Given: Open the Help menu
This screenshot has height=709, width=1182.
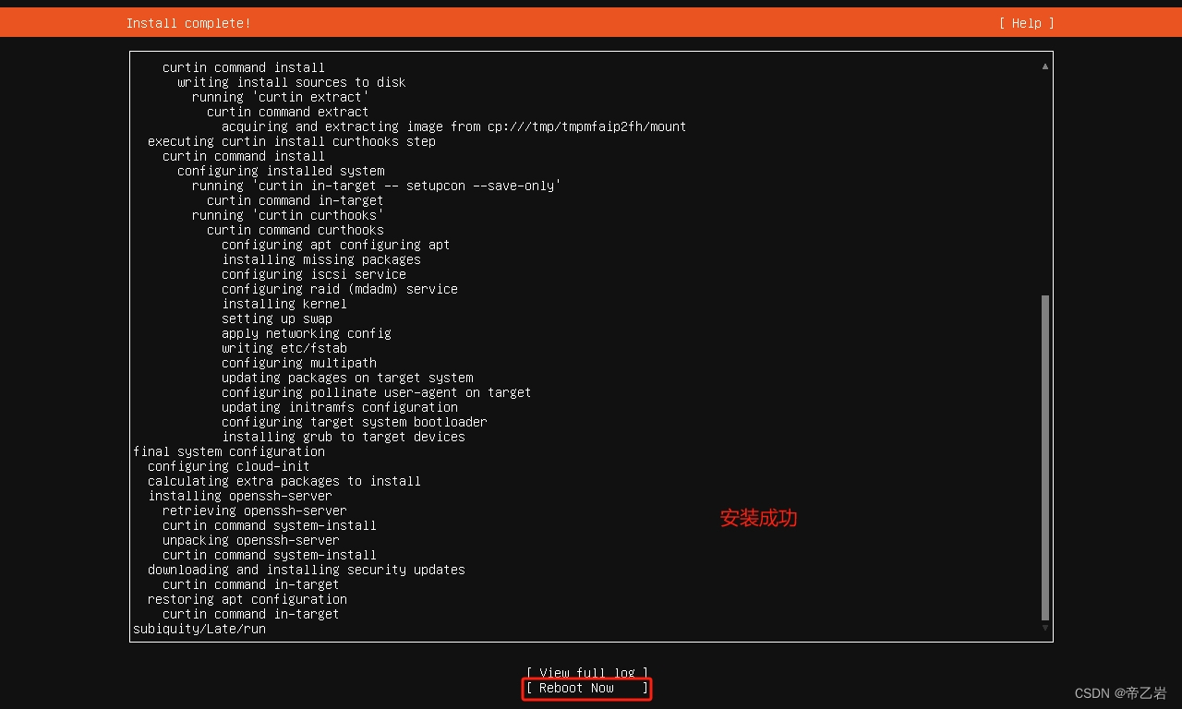Looking at the screenshot, I should click(1026, 23).
